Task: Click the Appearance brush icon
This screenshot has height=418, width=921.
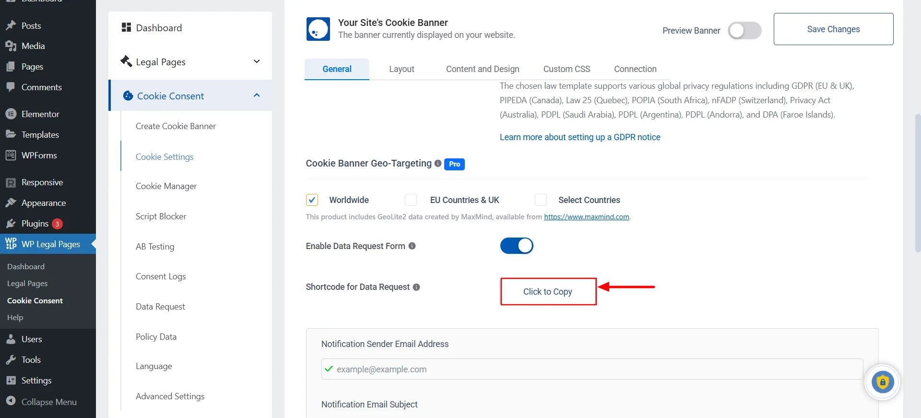Action: click(x=11, y=203)
